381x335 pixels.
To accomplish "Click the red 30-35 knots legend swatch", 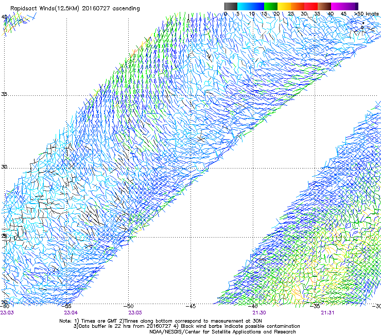I will (311, 6).
